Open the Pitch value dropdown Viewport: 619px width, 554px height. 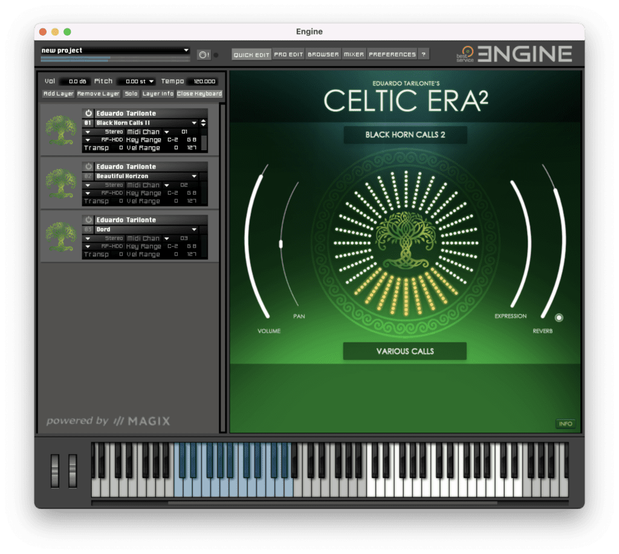click(151, 81)
